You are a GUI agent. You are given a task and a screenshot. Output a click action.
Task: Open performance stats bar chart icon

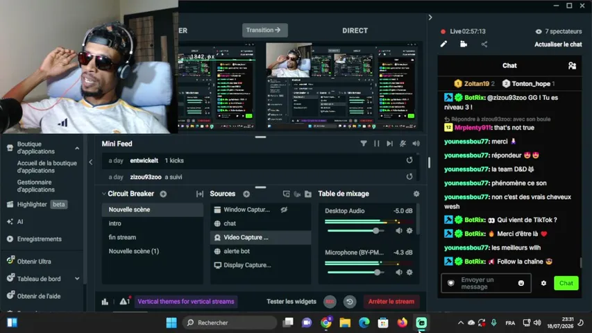[x=105, y=301]
